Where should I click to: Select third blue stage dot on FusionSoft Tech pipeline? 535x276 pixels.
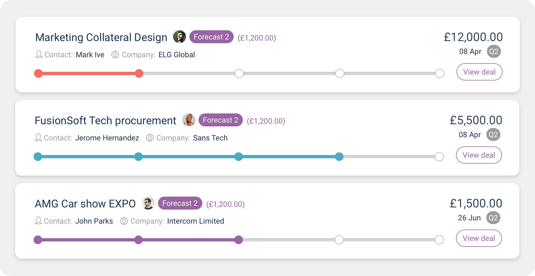tap(239, 157)
